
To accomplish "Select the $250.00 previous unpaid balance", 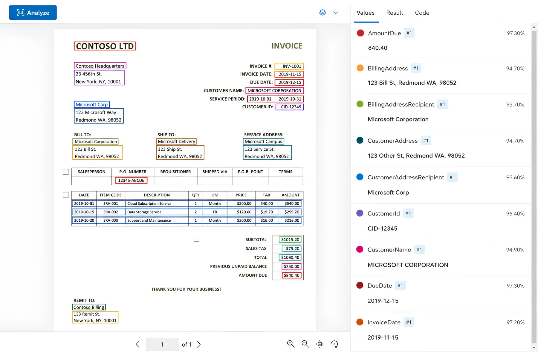I will [292, 266].
